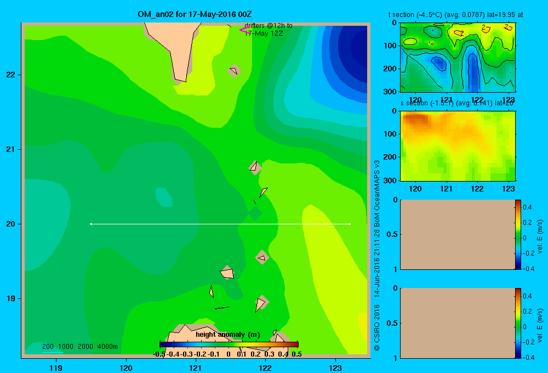This screenshot has width=548, height=373.
Task: Click the "-0.4" tick on lower velocity colorbar
Action: pos(528,357)
